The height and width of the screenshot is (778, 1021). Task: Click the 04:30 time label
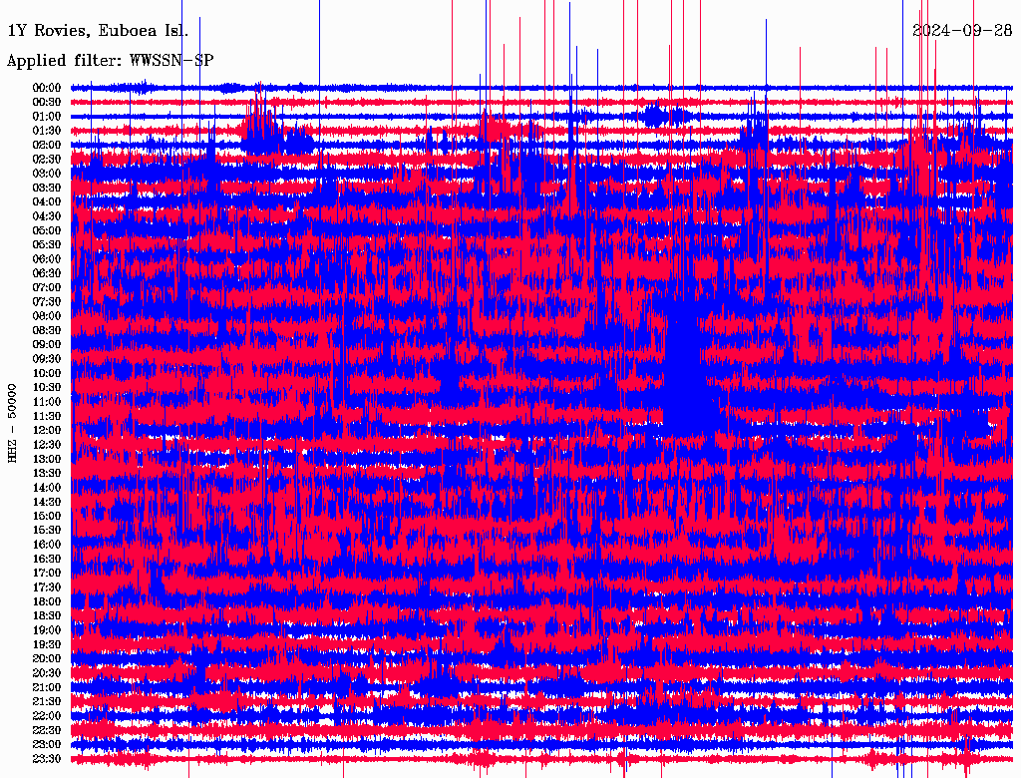tap(47, 215)
